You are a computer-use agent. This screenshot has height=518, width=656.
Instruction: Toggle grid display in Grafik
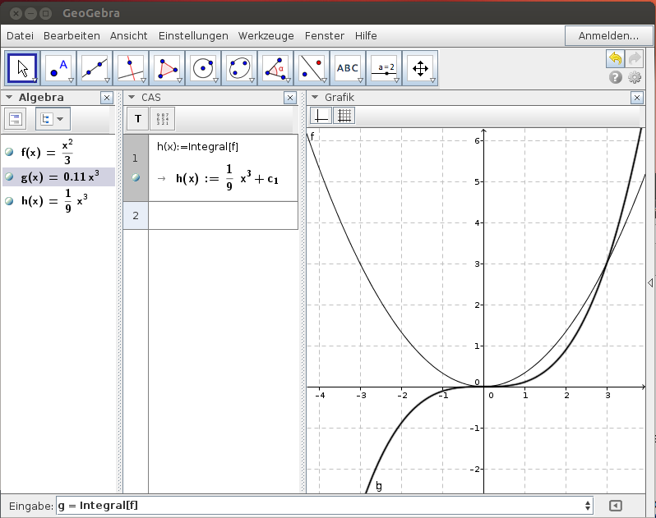pos(344,116)
